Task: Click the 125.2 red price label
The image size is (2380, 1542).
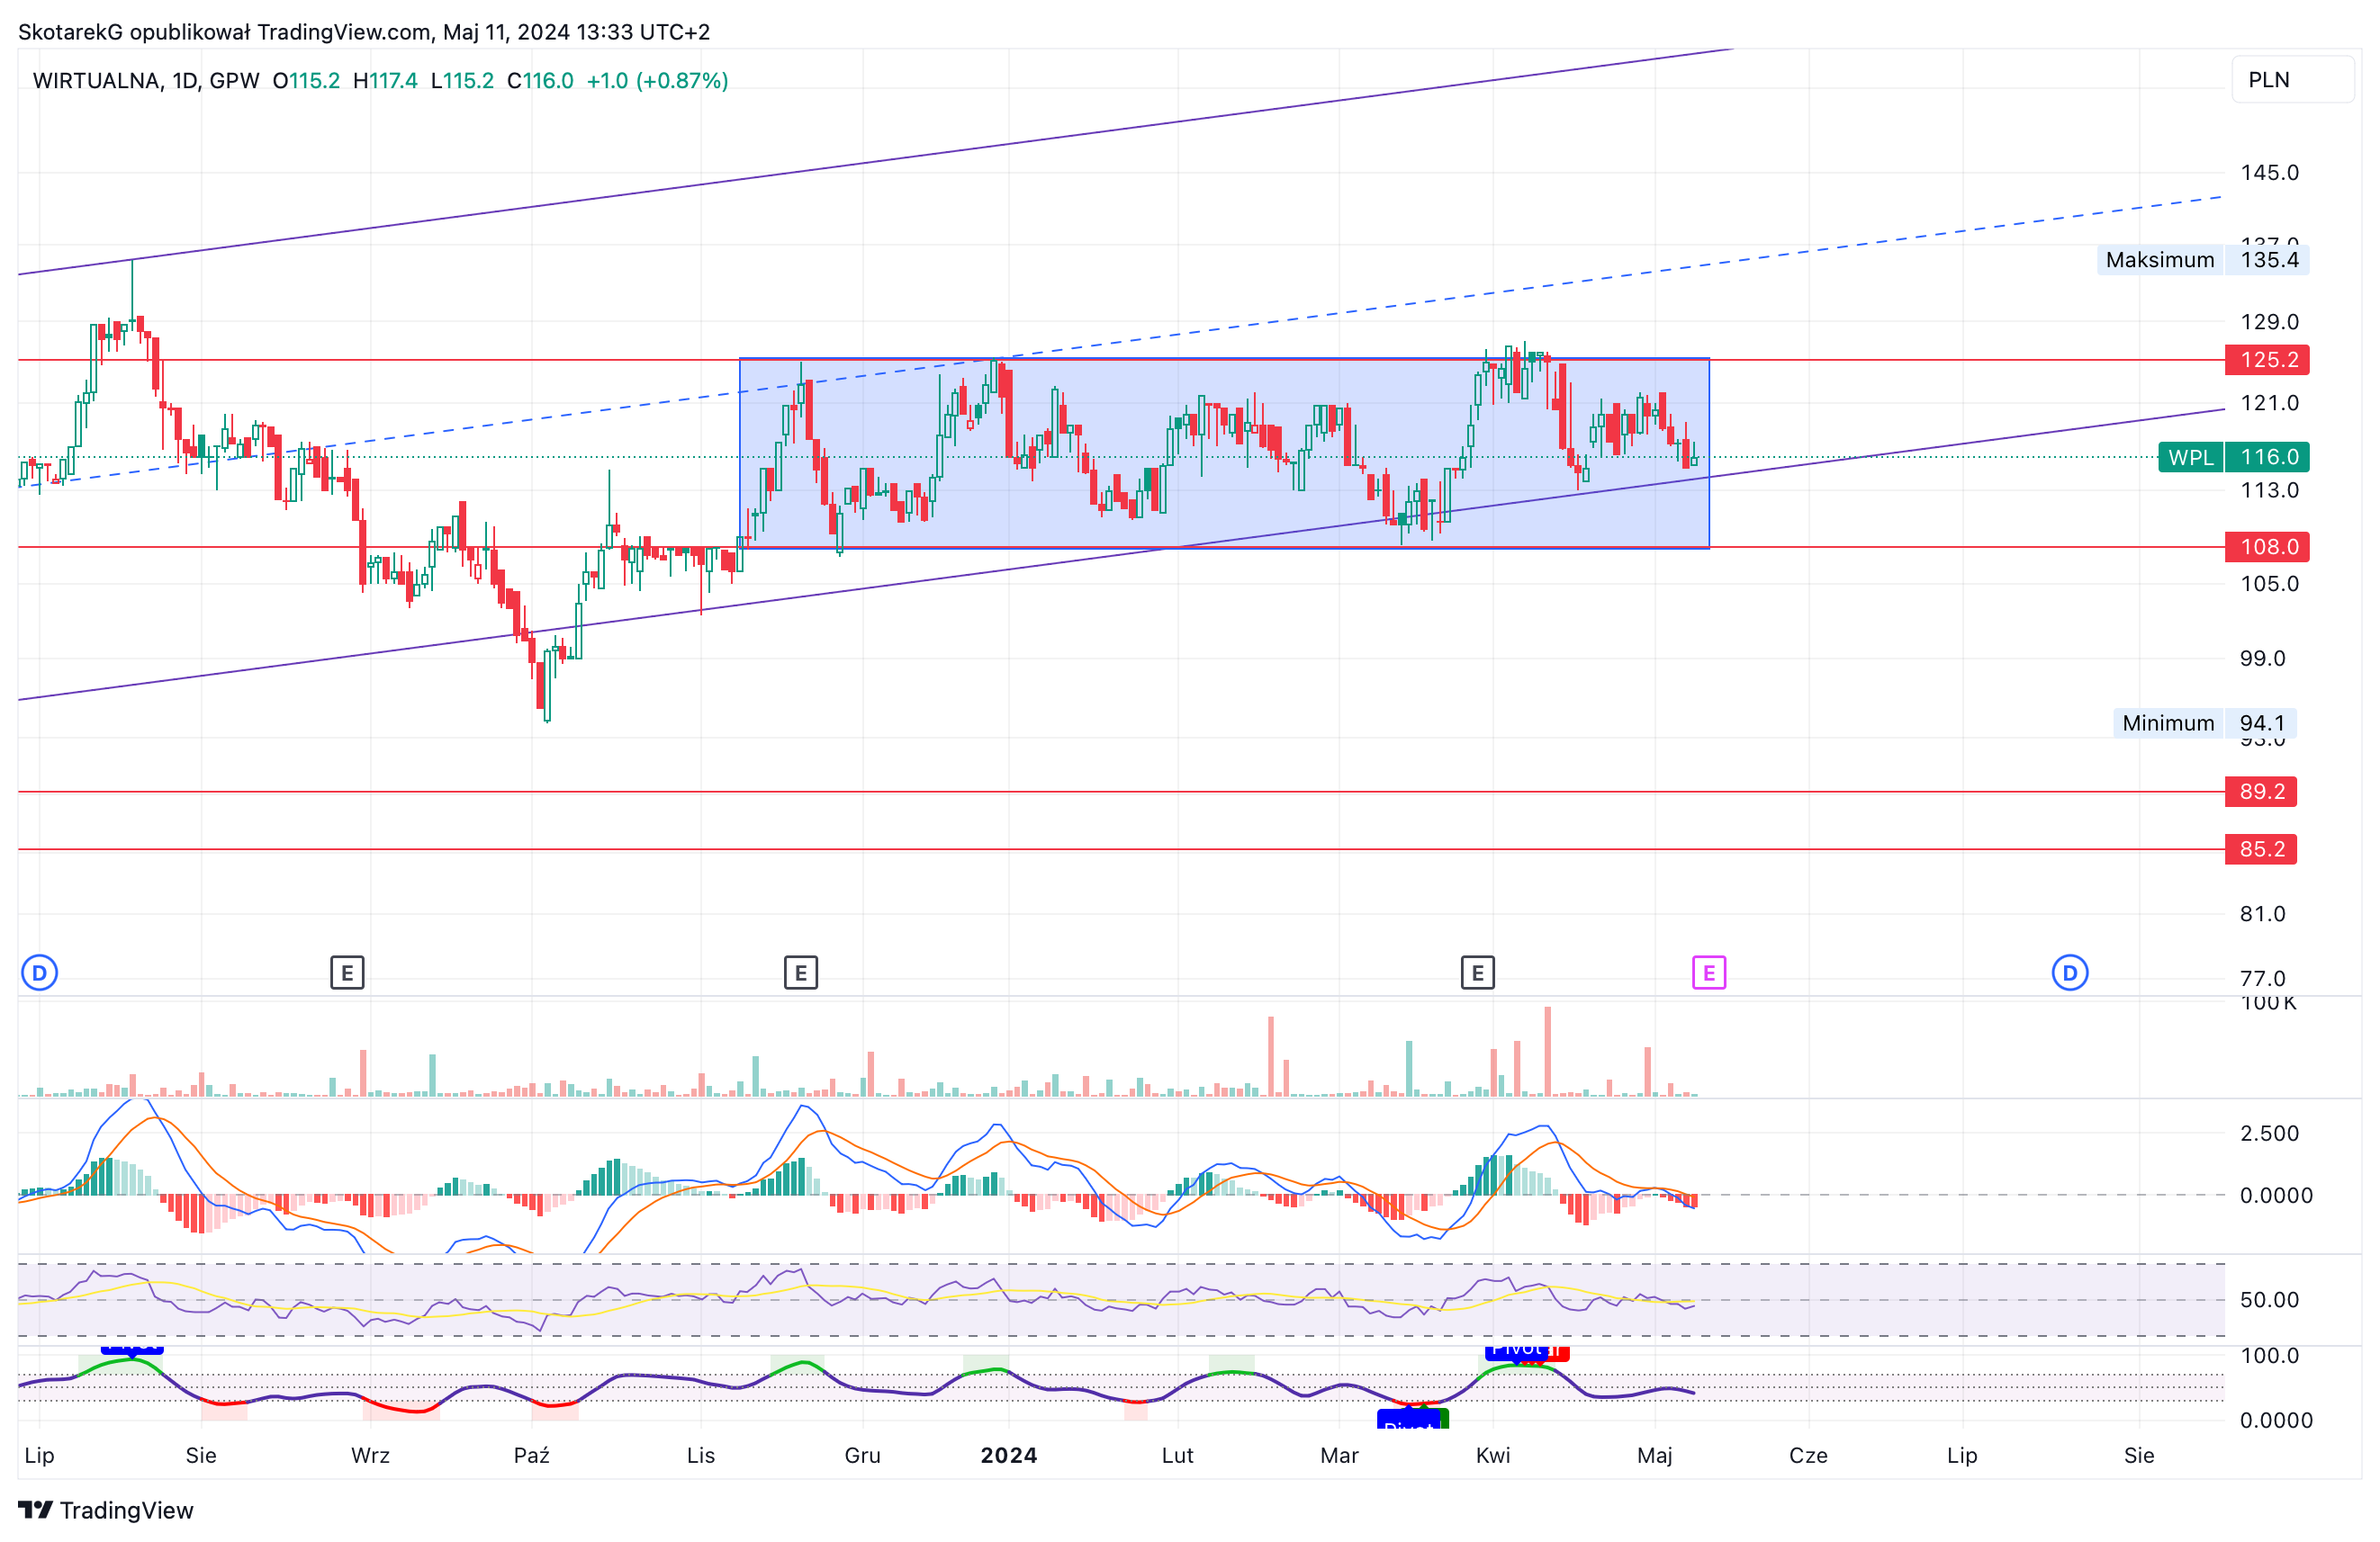Action: coord(2267,360)
